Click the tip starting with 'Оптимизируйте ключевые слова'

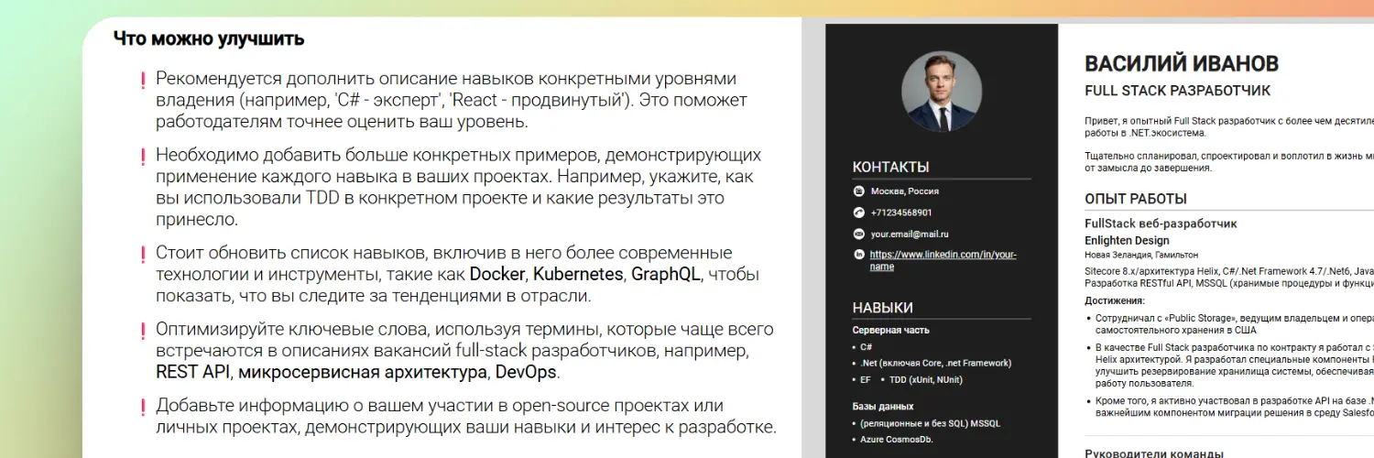click(464, 351)
